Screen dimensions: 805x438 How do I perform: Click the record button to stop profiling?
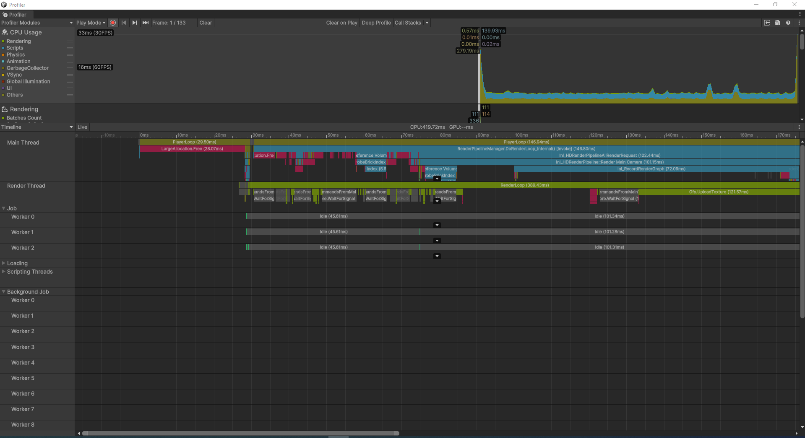pos(112,23)
